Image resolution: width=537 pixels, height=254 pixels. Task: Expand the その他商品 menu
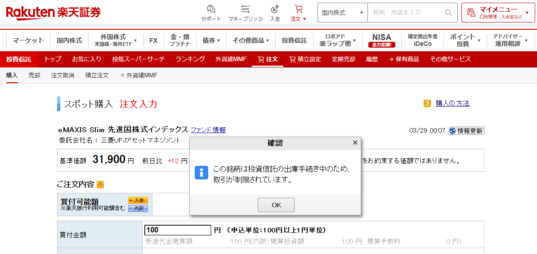(251, 40)
